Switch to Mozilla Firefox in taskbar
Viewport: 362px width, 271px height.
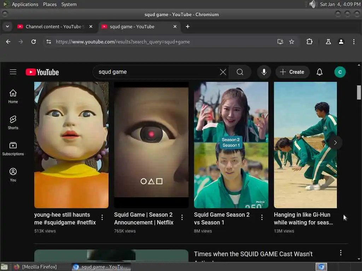coord(36,267)
